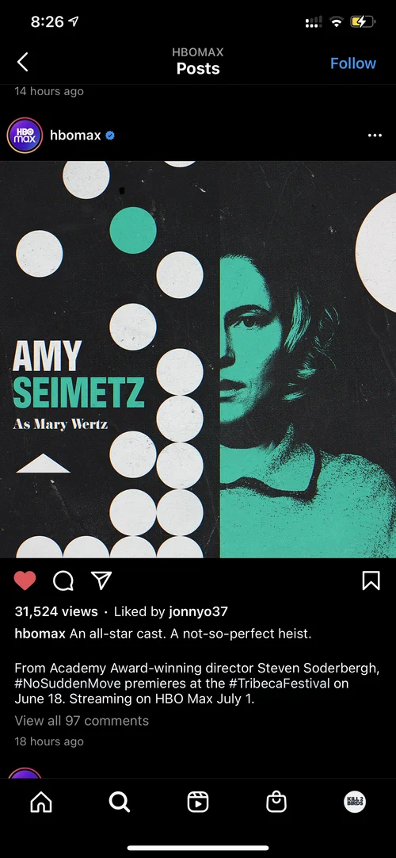Go to Home tab
Viewport: 396px width, 858px height.
(x=41, y=802)
